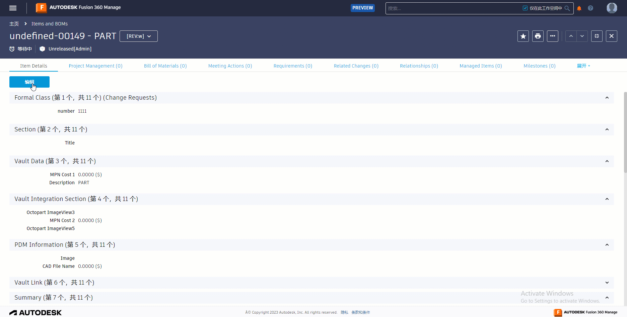The height and width of the screenshot is (317, 627).
Task: Open Items and BOMs breadcrumb link
Action: [x=50, y=24]
